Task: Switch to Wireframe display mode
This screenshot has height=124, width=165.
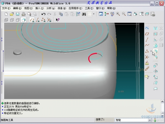Action: tap(6, 20)
